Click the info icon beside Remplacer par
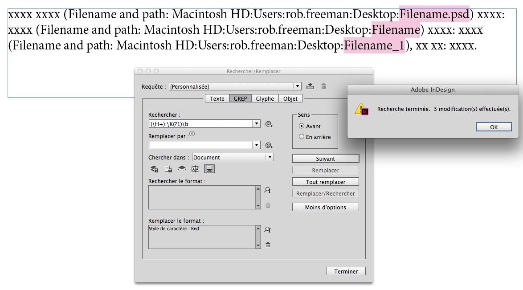Screen dimensions: 523x290 tap(192, 134)
